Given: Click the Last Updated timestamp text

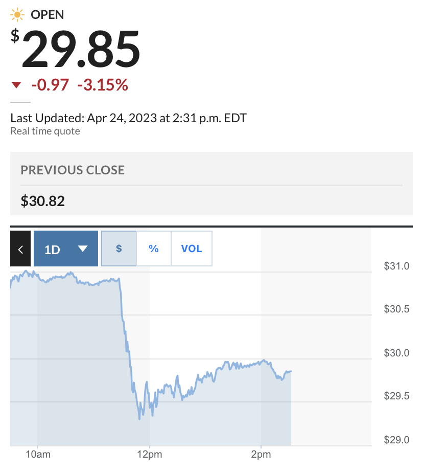Looking at the screenshot, I should [x=129, y=118].
